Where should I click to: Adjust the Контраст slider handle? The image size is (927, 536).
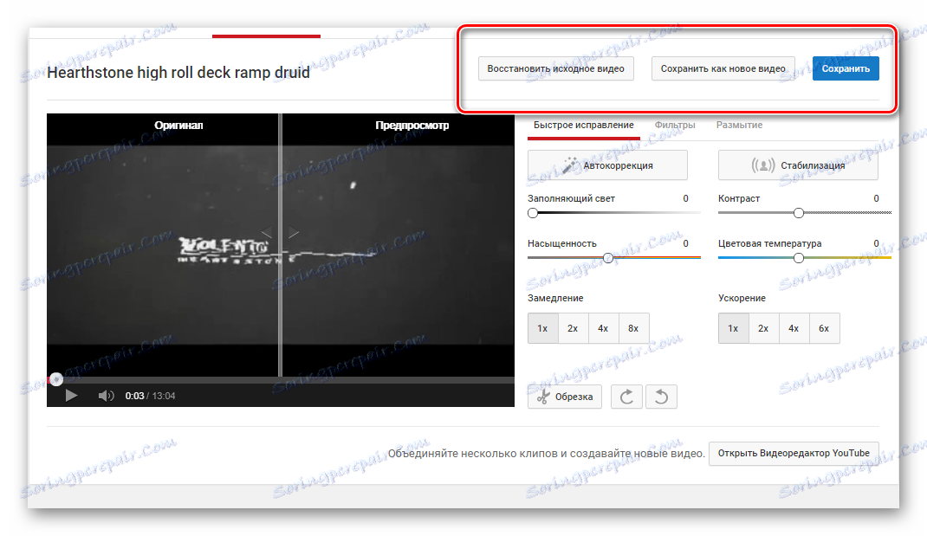coord(799,212)
